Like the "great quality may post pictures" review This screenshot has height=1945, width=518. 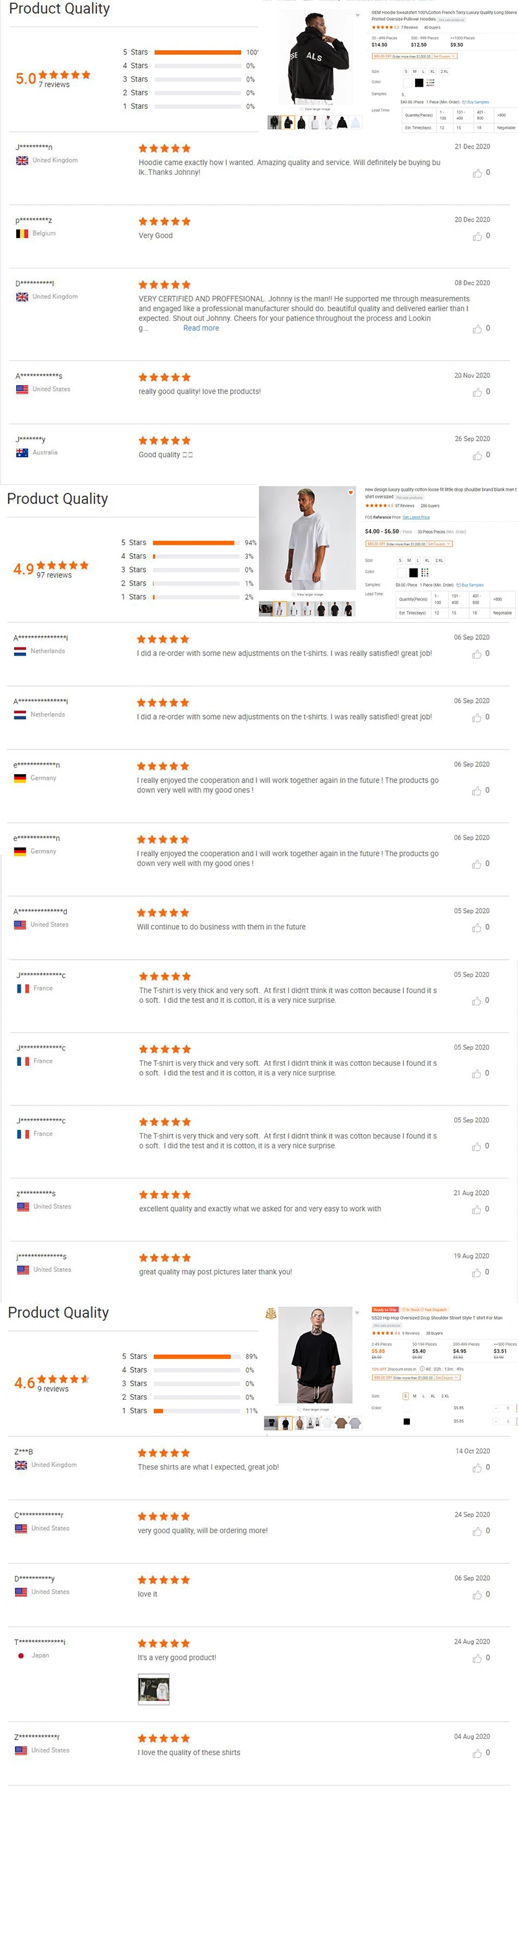(477, 1273)
